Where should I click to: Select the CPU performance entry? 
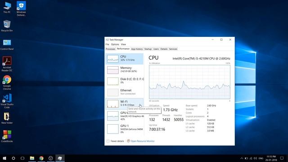(124, 59)
